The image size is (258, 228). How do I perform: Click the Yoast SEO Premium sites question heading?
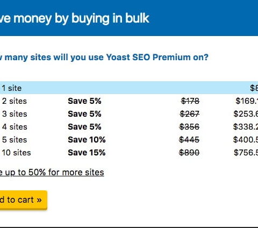[104, 58]
